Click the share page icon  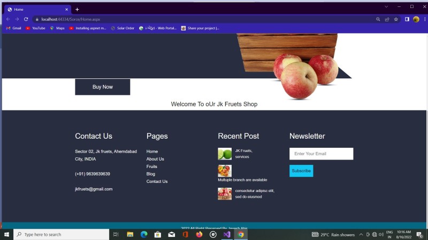coord(387,19)
